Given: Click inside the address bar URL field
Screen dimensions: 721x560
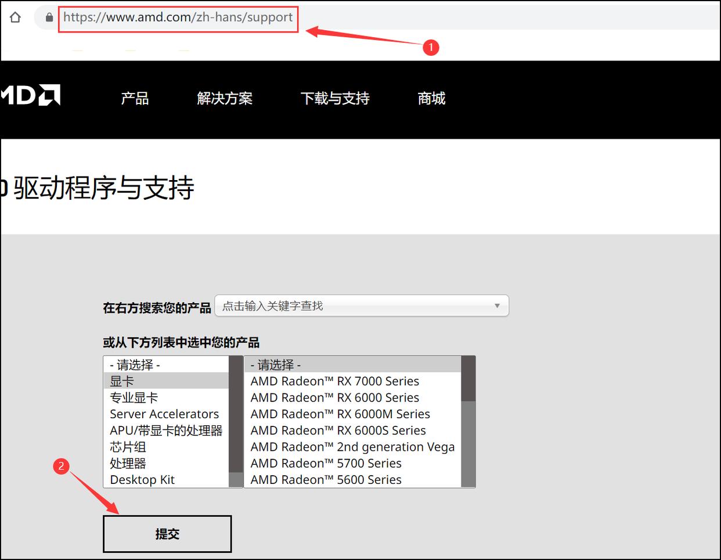Looking at the screenshot, I should (178, 17).
